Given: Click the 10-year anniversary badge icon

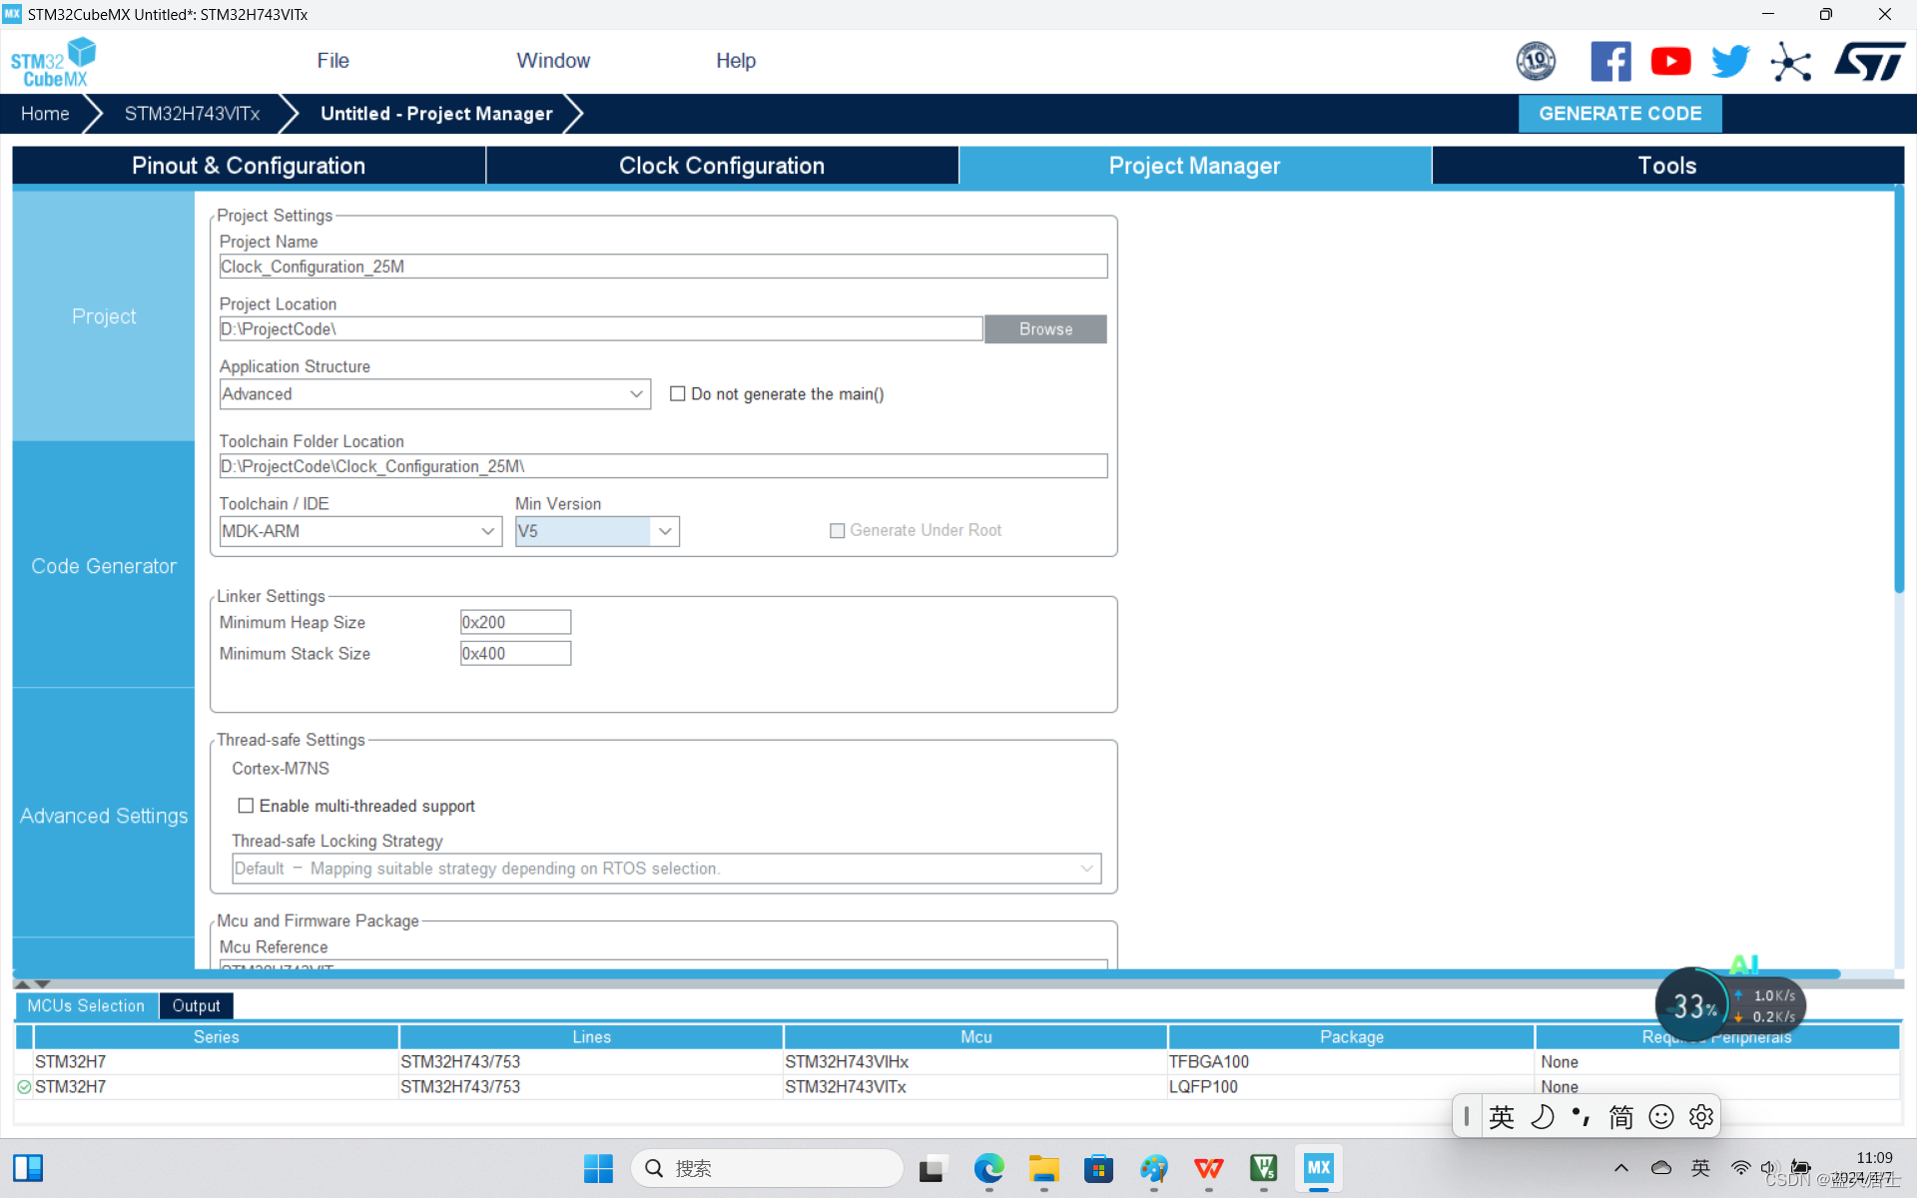Looking at the screenshot, I should [x=1536, y=62].
